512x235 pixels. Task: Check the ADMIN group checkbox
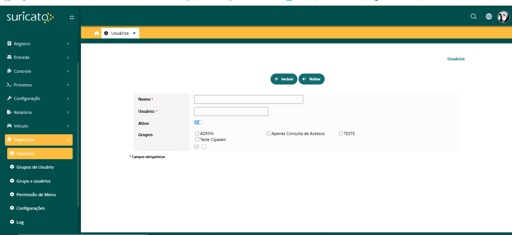[197, 134]
